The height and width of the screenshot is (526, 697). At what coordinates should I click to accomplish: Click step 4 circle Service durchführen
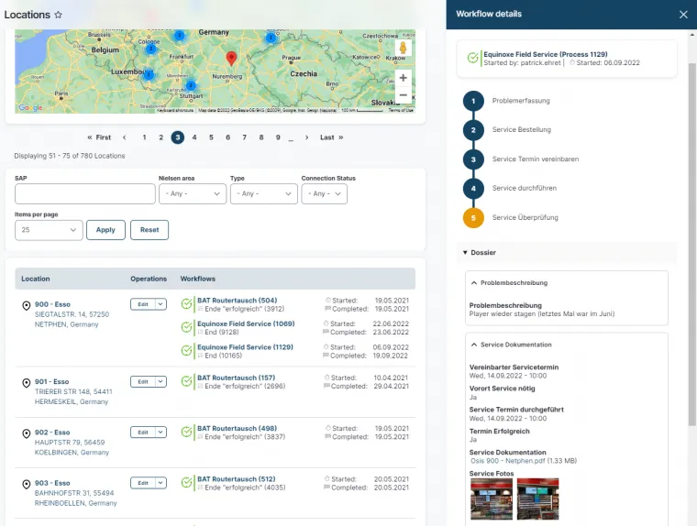pyautogui.click(x=473, y=189)
